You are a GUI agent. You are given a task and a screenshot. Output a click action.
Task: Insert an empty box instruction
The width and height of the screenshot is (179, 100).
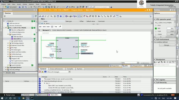[x=52, y=27]
